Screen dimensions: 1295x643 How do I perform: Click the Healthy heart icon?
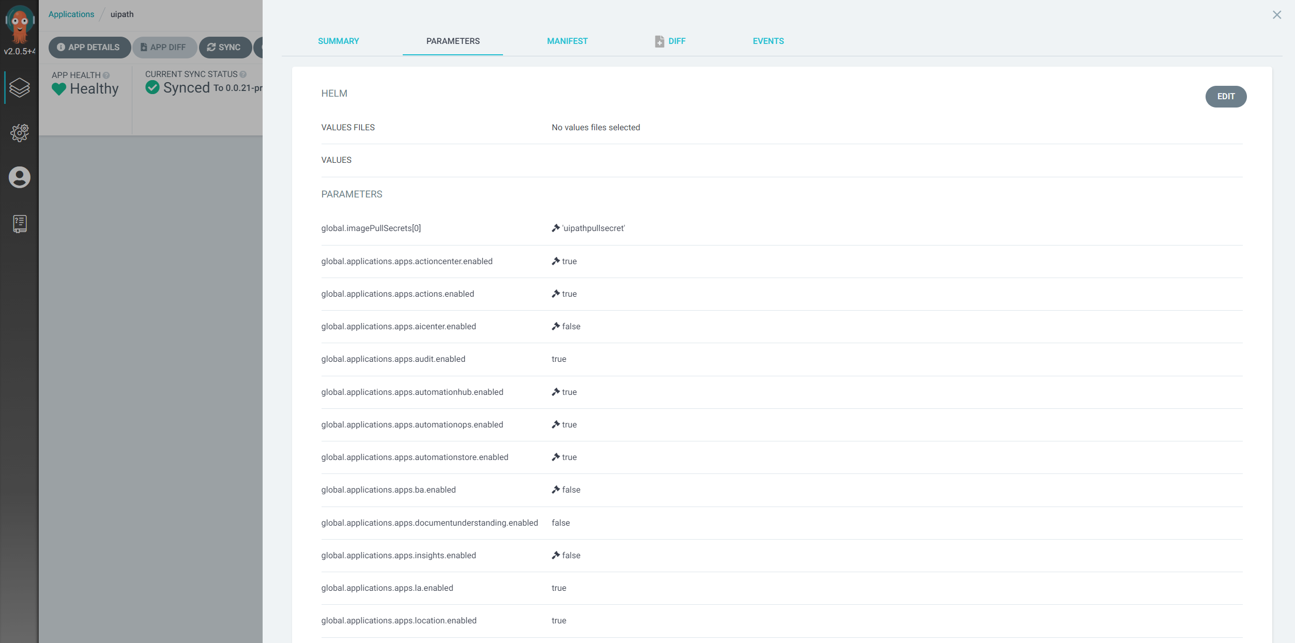pos(59,89)
